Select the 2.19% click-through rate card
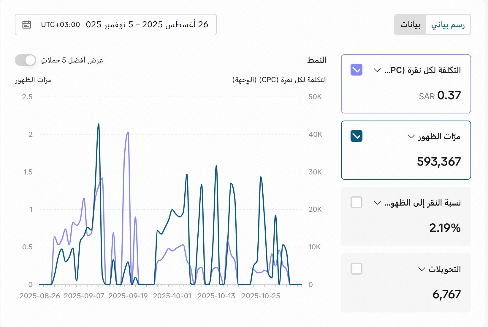Image resolution: width=488 pixels, height=327 pixels. tap(406, 227)
